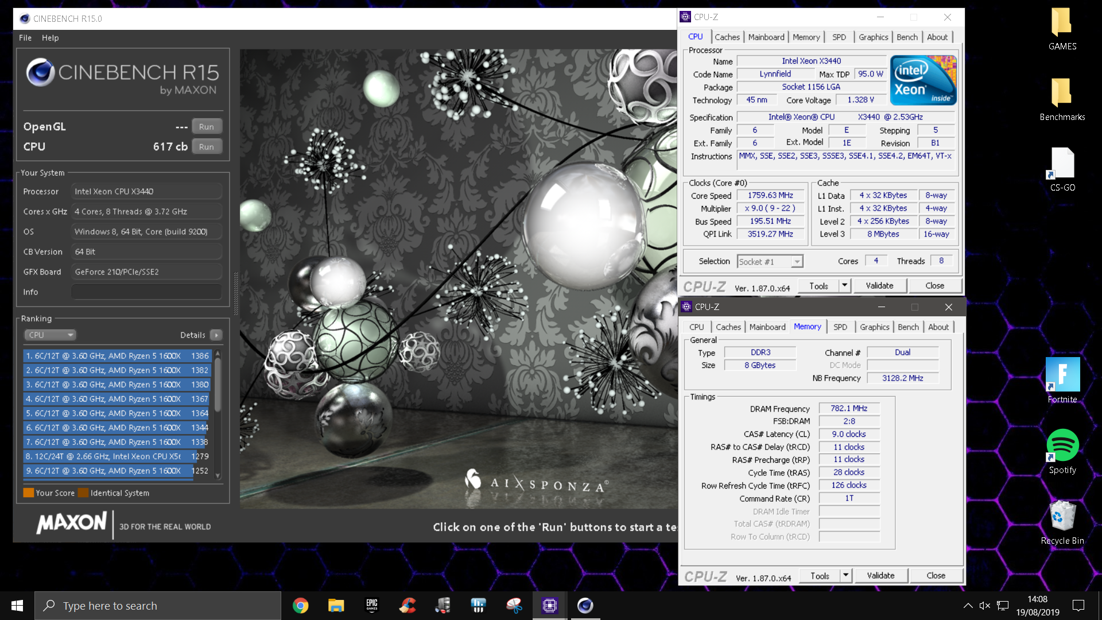Image resolution: width=1102 pixels, height=620 pixels.
Task: Open the mushroom-like taskbar app icon
Action: tap(514, 606)
